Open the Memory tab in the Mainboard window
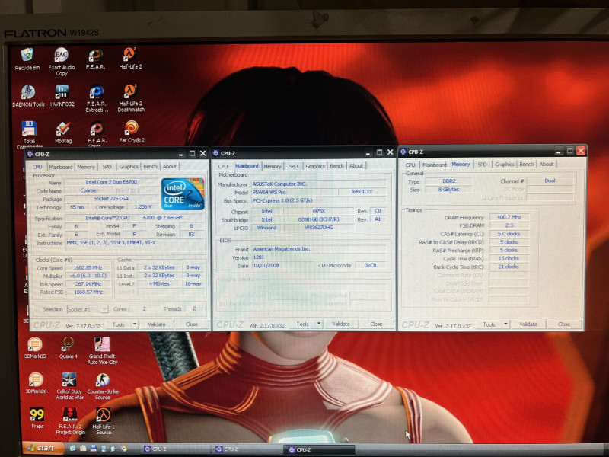 click(x=273, y=166)
